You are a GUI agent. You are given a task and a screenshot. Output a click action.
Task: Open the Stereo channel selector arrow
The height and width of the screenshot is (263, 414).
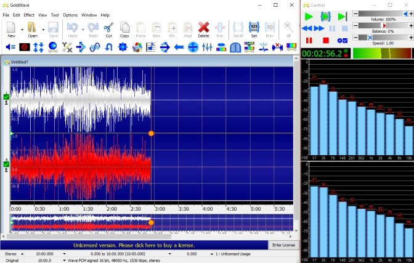tap(22, 254)
